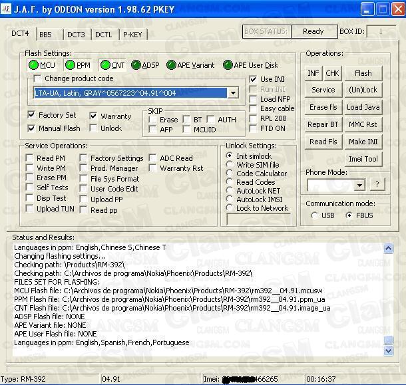Screen dimensions: 406x385
Task: Click the Service button
Action: pyautogui.click(x=323, y=90)
